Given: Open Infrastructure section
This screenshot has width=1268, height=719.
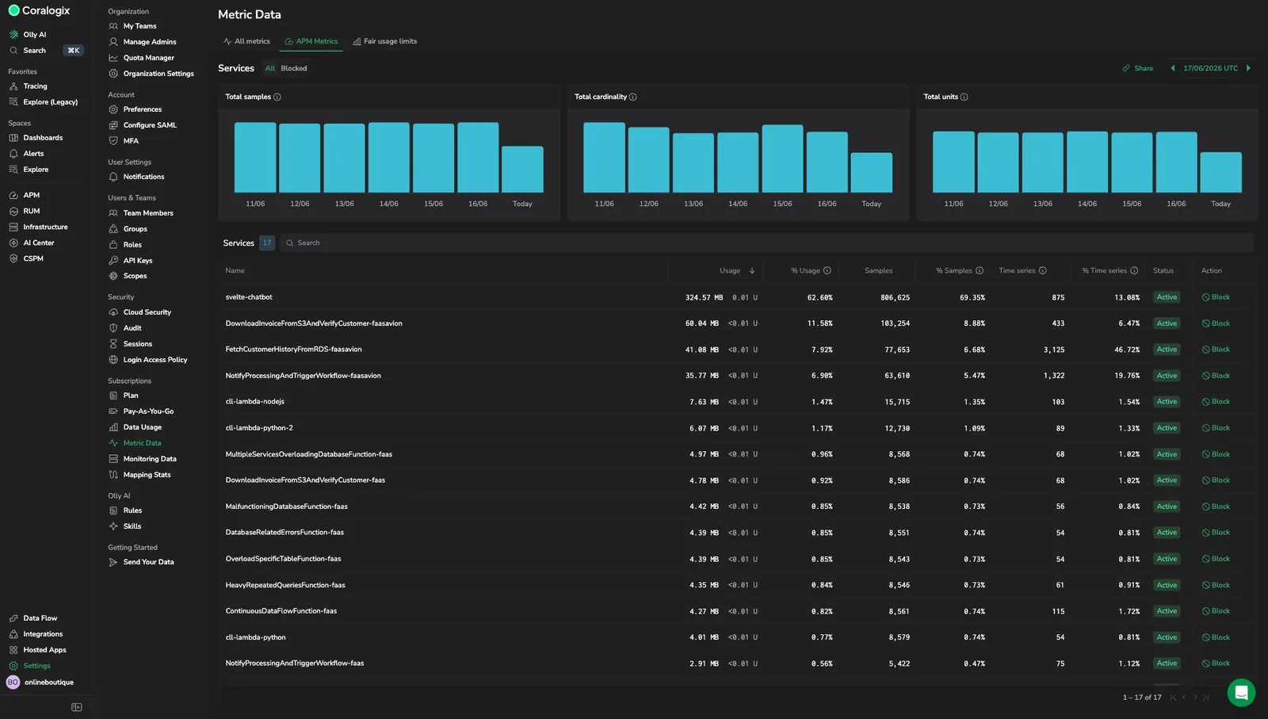Looking at the screenshot, I should tap(45, 227).
